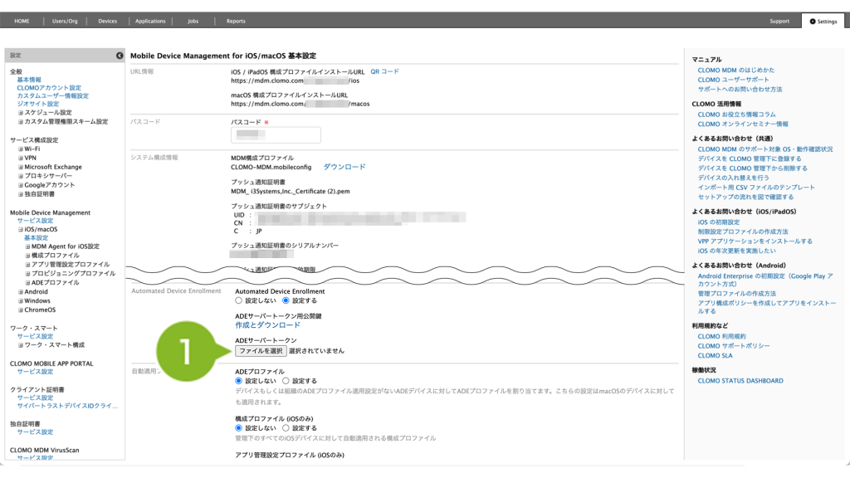Screen dimensions: 850x478
Task: Open the QR コード link
Action: click(x=384, y=71)
